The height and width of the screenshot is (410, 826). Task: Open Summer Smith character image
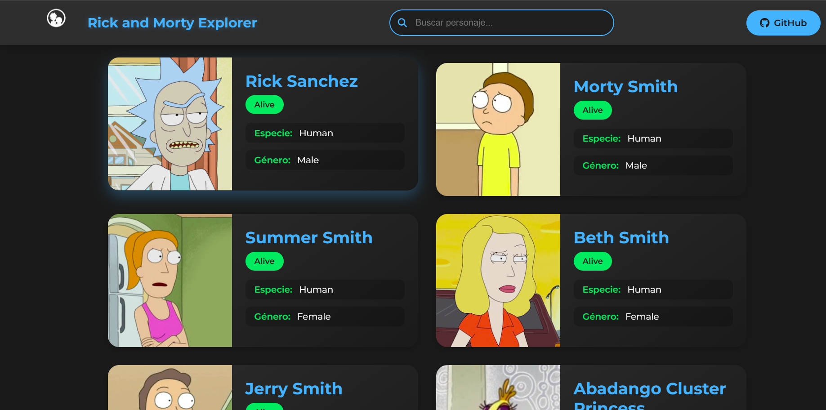click(170, 281)
